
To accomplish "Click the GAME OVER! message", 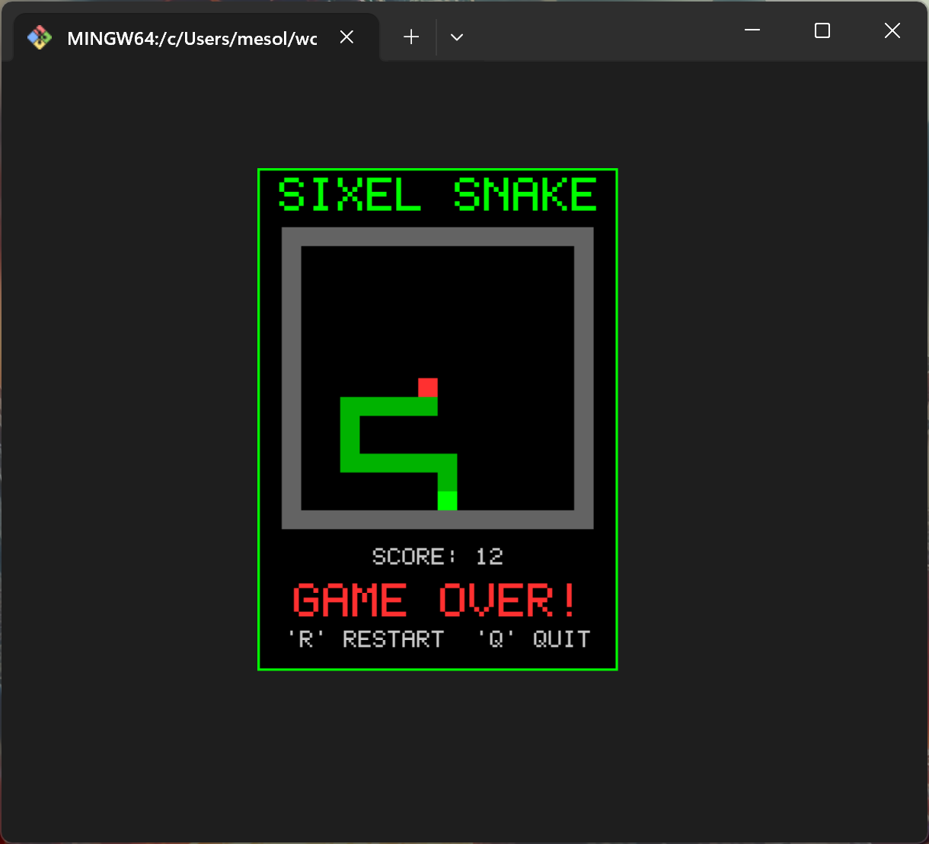I will point(435,600).
